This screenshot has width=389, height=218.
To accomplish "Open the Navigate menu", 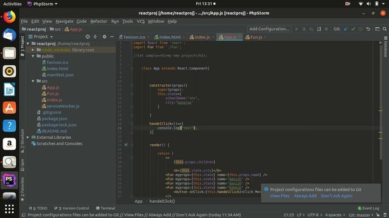I will [64, 21].
